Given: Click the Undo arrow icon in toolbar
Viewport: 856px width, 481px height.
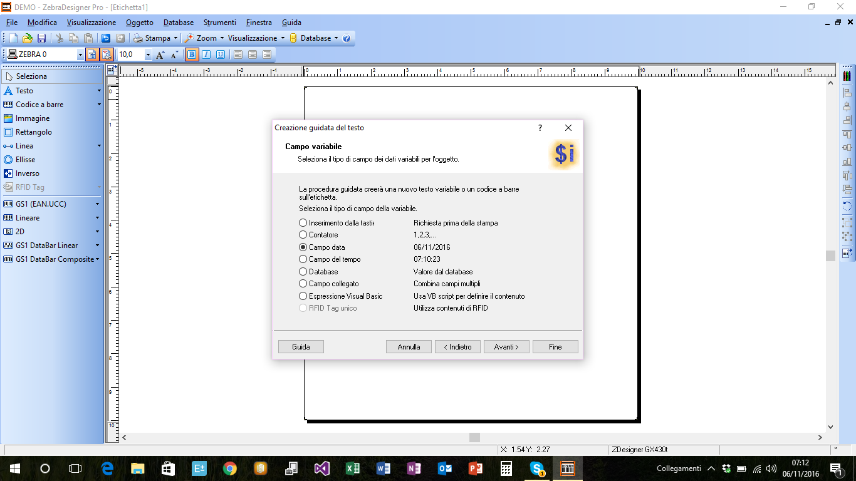Looking at the screenshot, I should [x=106, y=38].
